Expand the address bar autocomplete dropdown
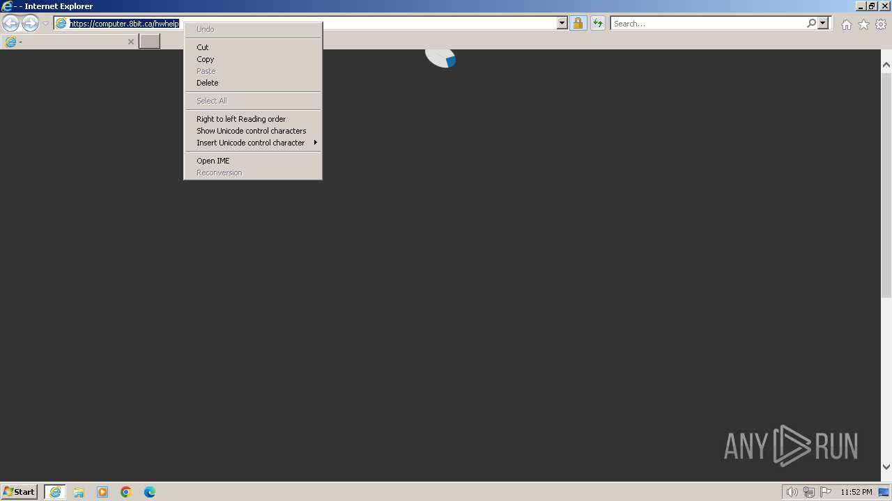 tap(562, 24)
